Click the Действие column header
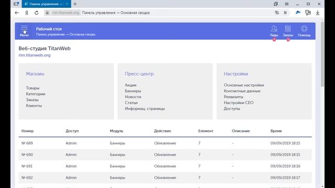Viewport: 335px width, 188px height. (163, 131)
